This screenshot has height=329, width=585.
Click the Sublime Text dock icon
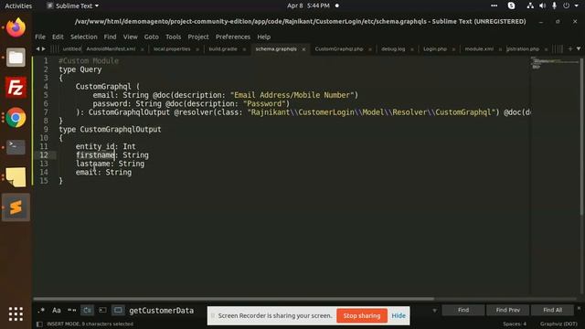(16, 207)
